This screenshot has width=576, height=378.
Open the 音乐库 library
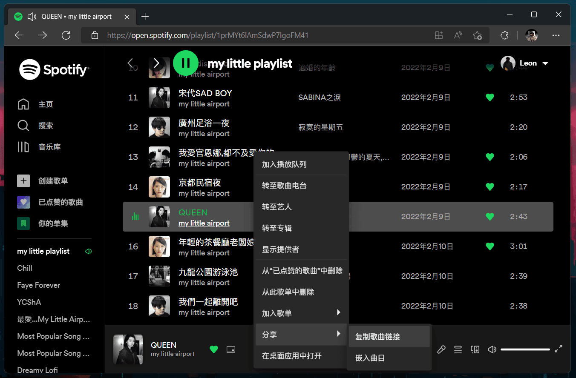(x=39, y=147)
